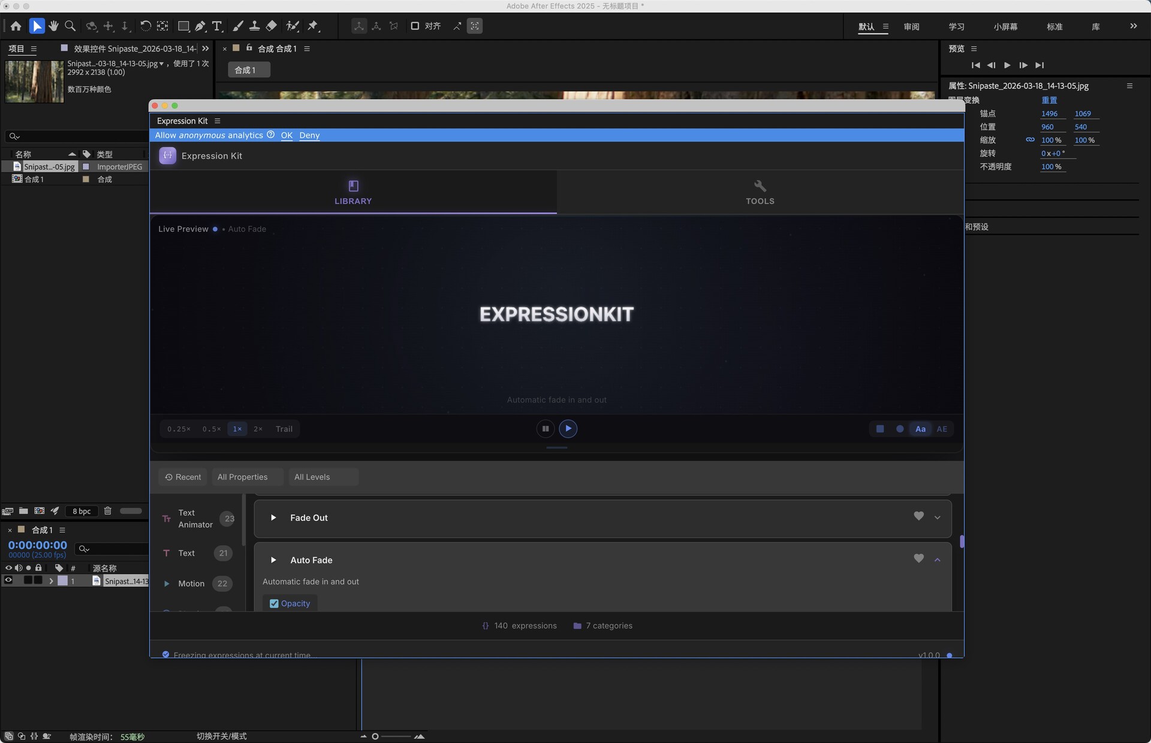This screenshot has height=743, width=1151.
Task: Click OK to allow analytics
Action: 287,135
